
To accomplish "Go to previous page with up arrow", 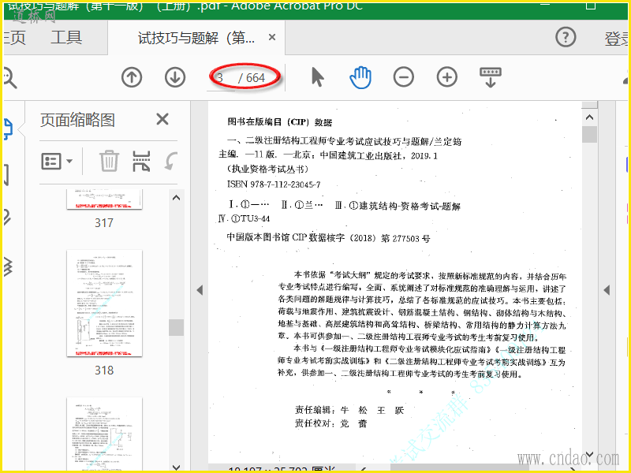I will (x=132, y=76).
